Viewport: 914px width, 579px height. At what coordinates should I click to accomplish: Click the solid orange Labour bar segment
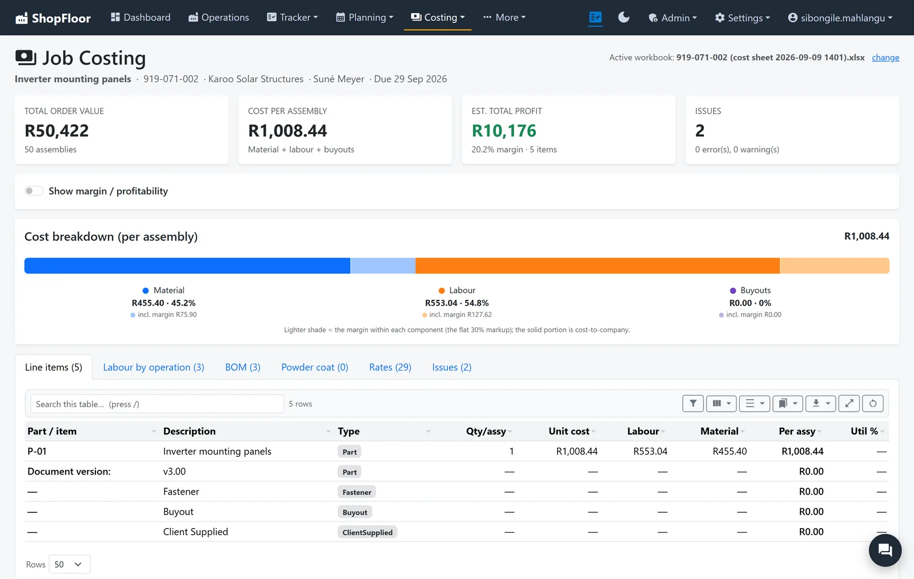[598, 266]
